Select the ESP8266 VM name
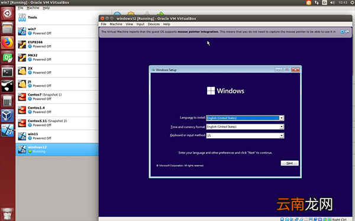The image size is (355, 221). point(35,42)
